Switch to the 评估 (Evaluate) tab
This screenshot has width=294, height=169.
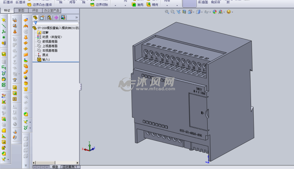(35, 10)
